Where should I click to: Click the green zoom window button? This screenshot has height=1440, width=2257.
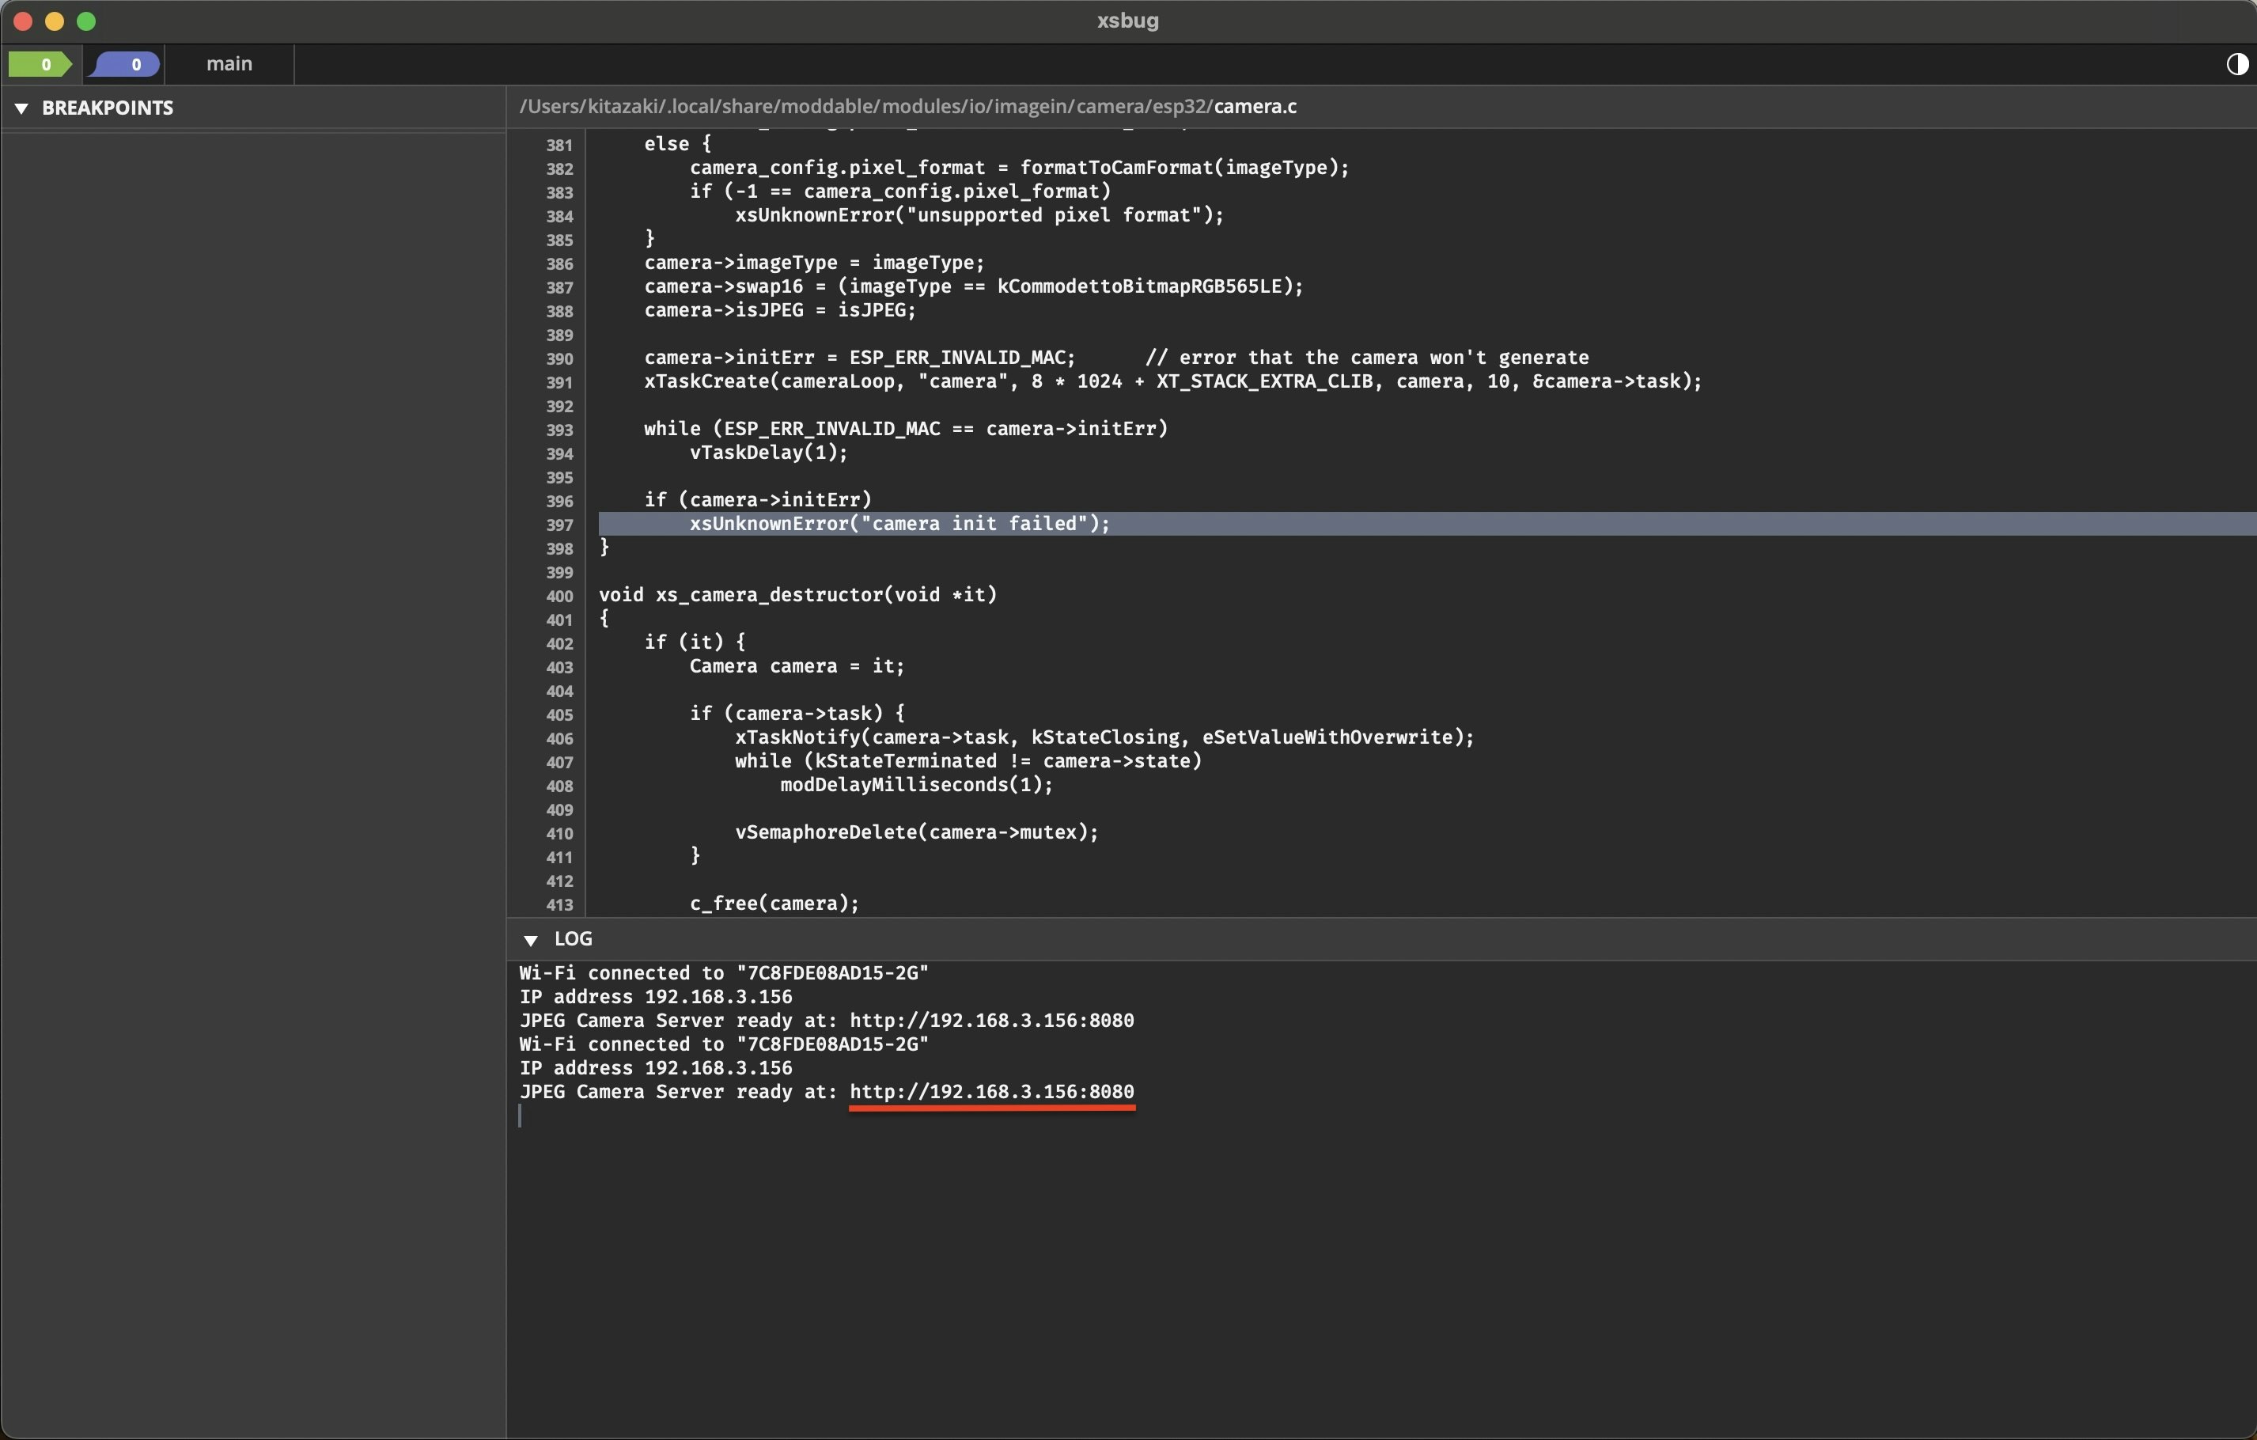(86, 21)
